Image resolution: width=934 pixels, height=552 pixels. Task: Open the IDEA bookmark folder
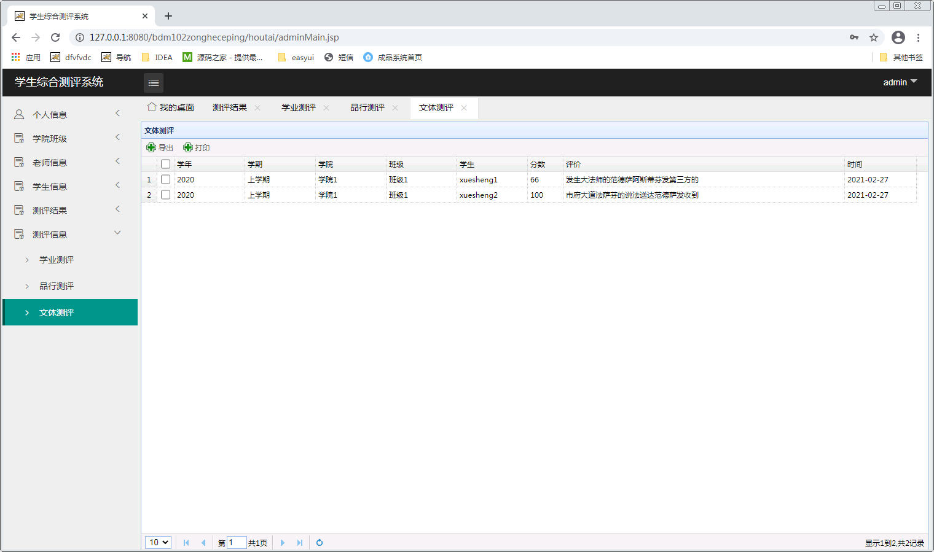[x=157, y=57]
